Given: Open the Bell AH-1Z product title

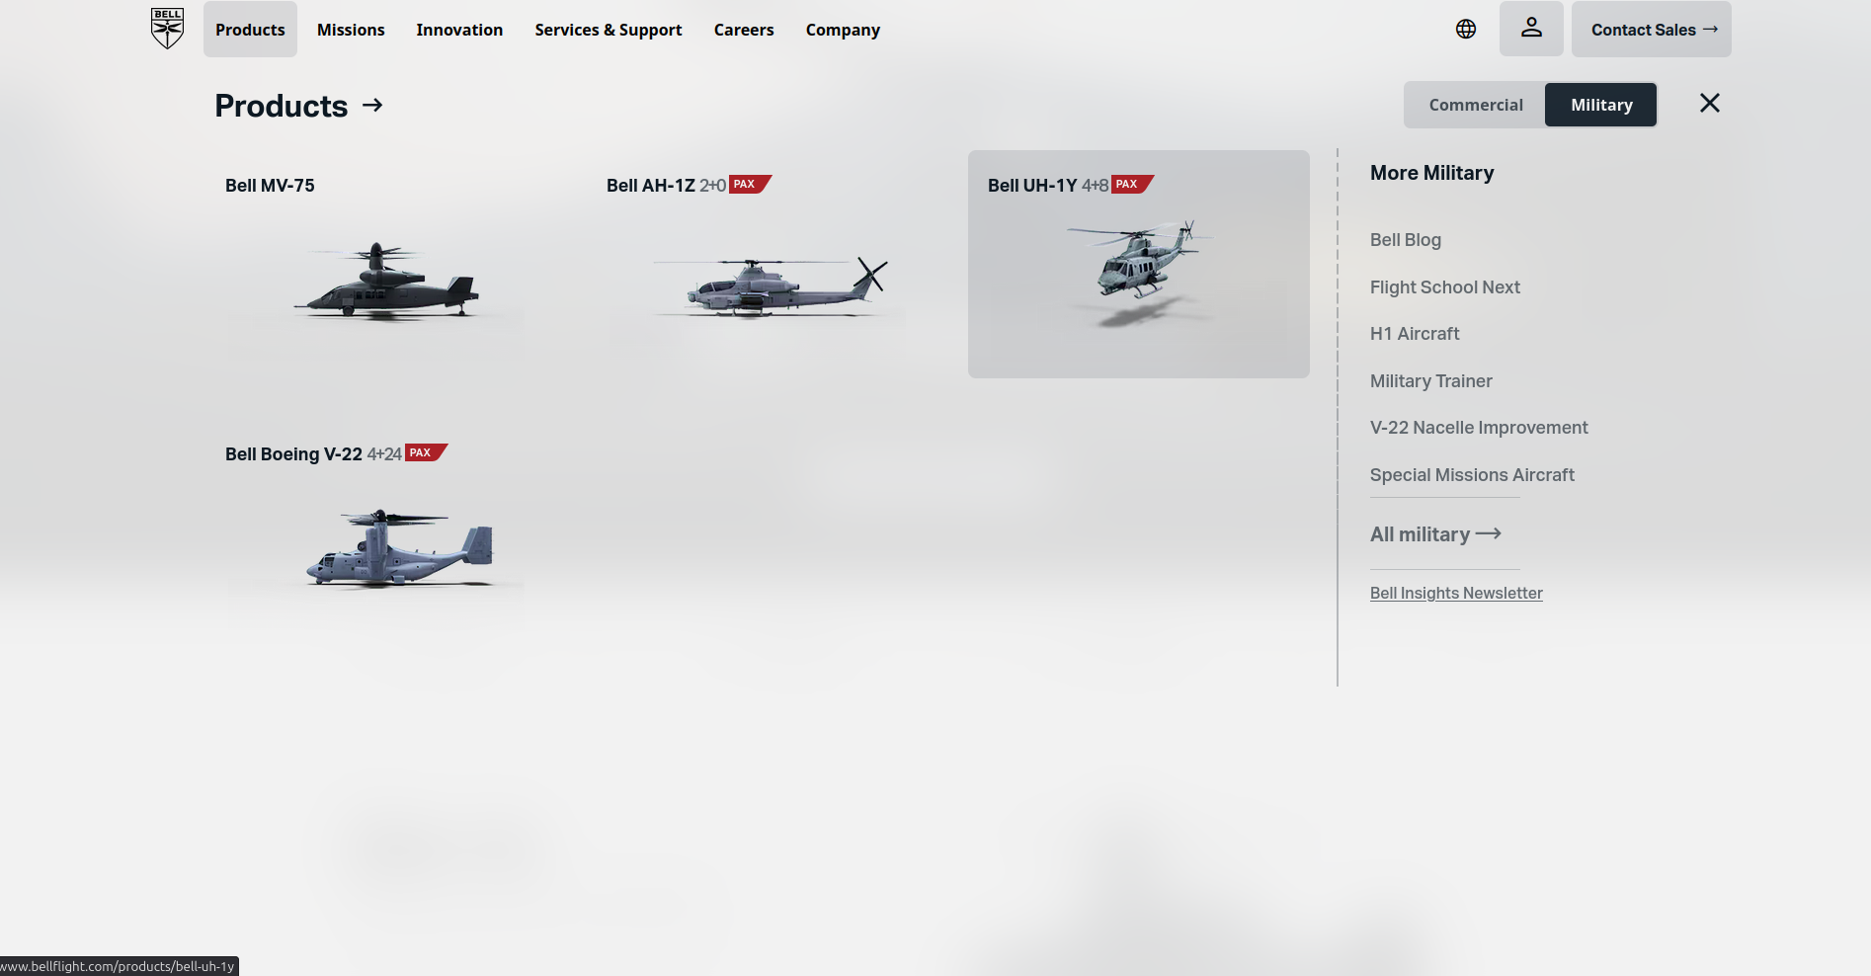Looking at the screenshot, I should pos(651,186).
